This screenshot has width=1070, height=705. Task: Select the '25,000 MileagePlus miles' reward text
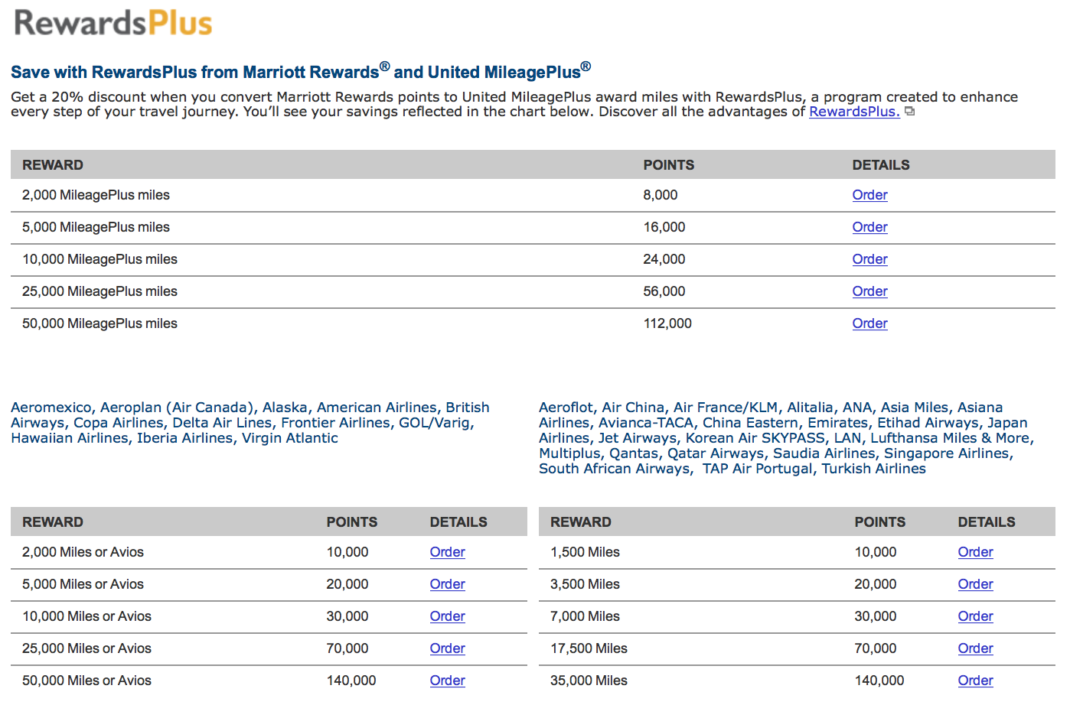[x=99, y=291]
